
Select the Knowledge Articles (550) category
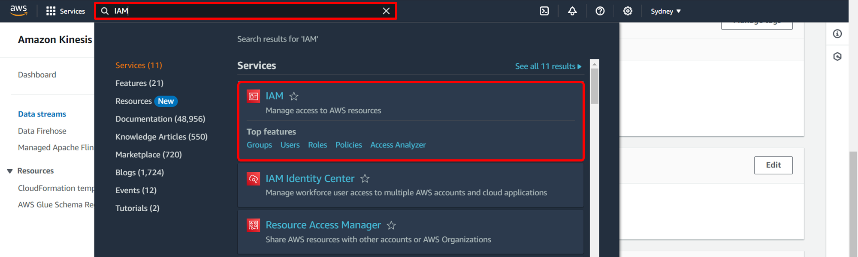161,137
